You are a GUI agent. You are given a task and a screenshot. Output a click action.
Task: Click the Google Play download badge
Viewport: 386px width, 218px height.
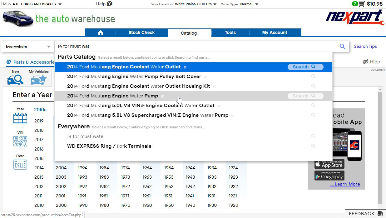point(329,176)
